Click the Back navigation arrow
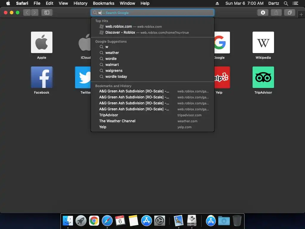 coord(27,13)
